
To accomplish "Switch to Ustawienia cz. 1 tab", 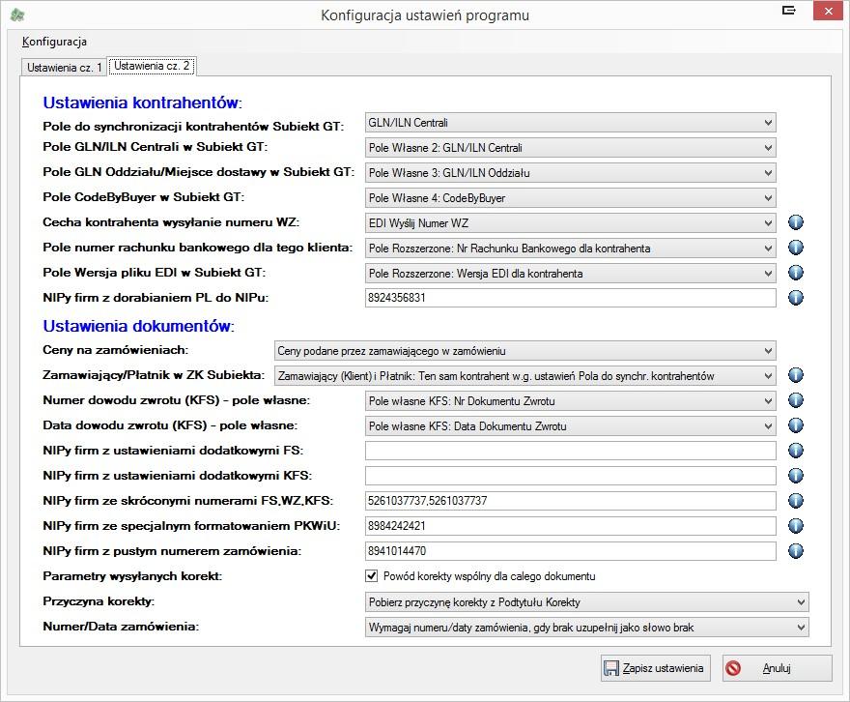I will [x=64, y=68].
